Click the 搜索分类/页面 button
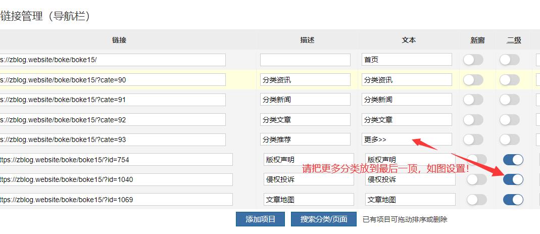Image resolution: width=540 pixels, height=234 pixels. pyautogui.click(x=324, y=219)
